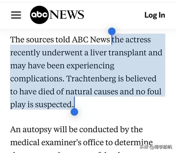The width and height of the screenshot is (176, 153).
Task: Tap the word 'conducted' in second paragraph
Action: [99, 130]
